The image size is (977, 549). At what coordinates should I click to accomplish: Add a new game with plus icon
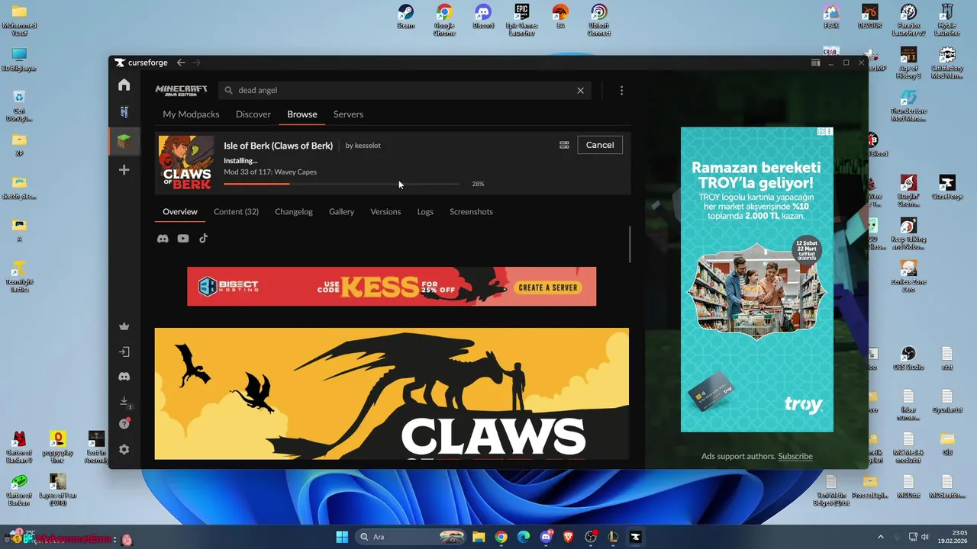click(x=124, y=170)
